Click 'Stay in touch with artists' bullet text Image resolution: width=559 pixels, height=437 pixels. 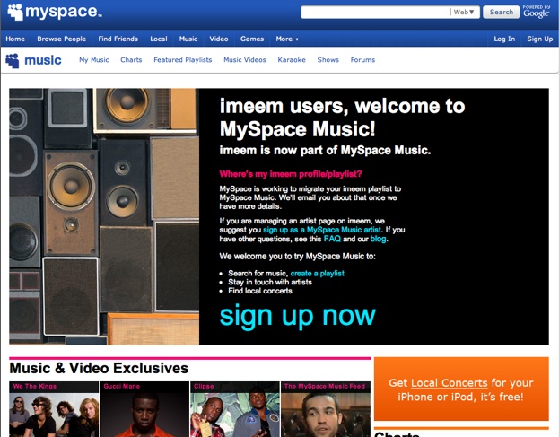tap(270, 283)
